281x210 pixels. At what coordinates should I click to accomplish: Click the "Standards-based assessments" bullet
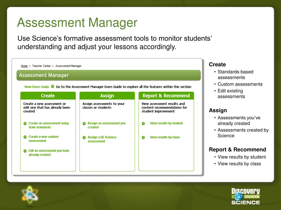(235, 75)
